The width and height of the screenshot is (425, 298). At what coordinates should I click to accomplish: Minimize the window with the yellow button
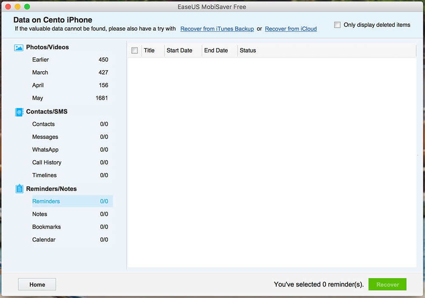17,6
